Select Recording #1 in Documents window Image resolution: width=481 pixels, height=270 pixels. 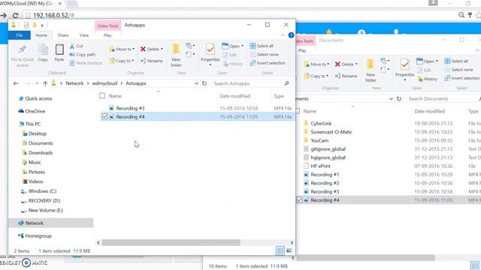click(x=325, y=175)
